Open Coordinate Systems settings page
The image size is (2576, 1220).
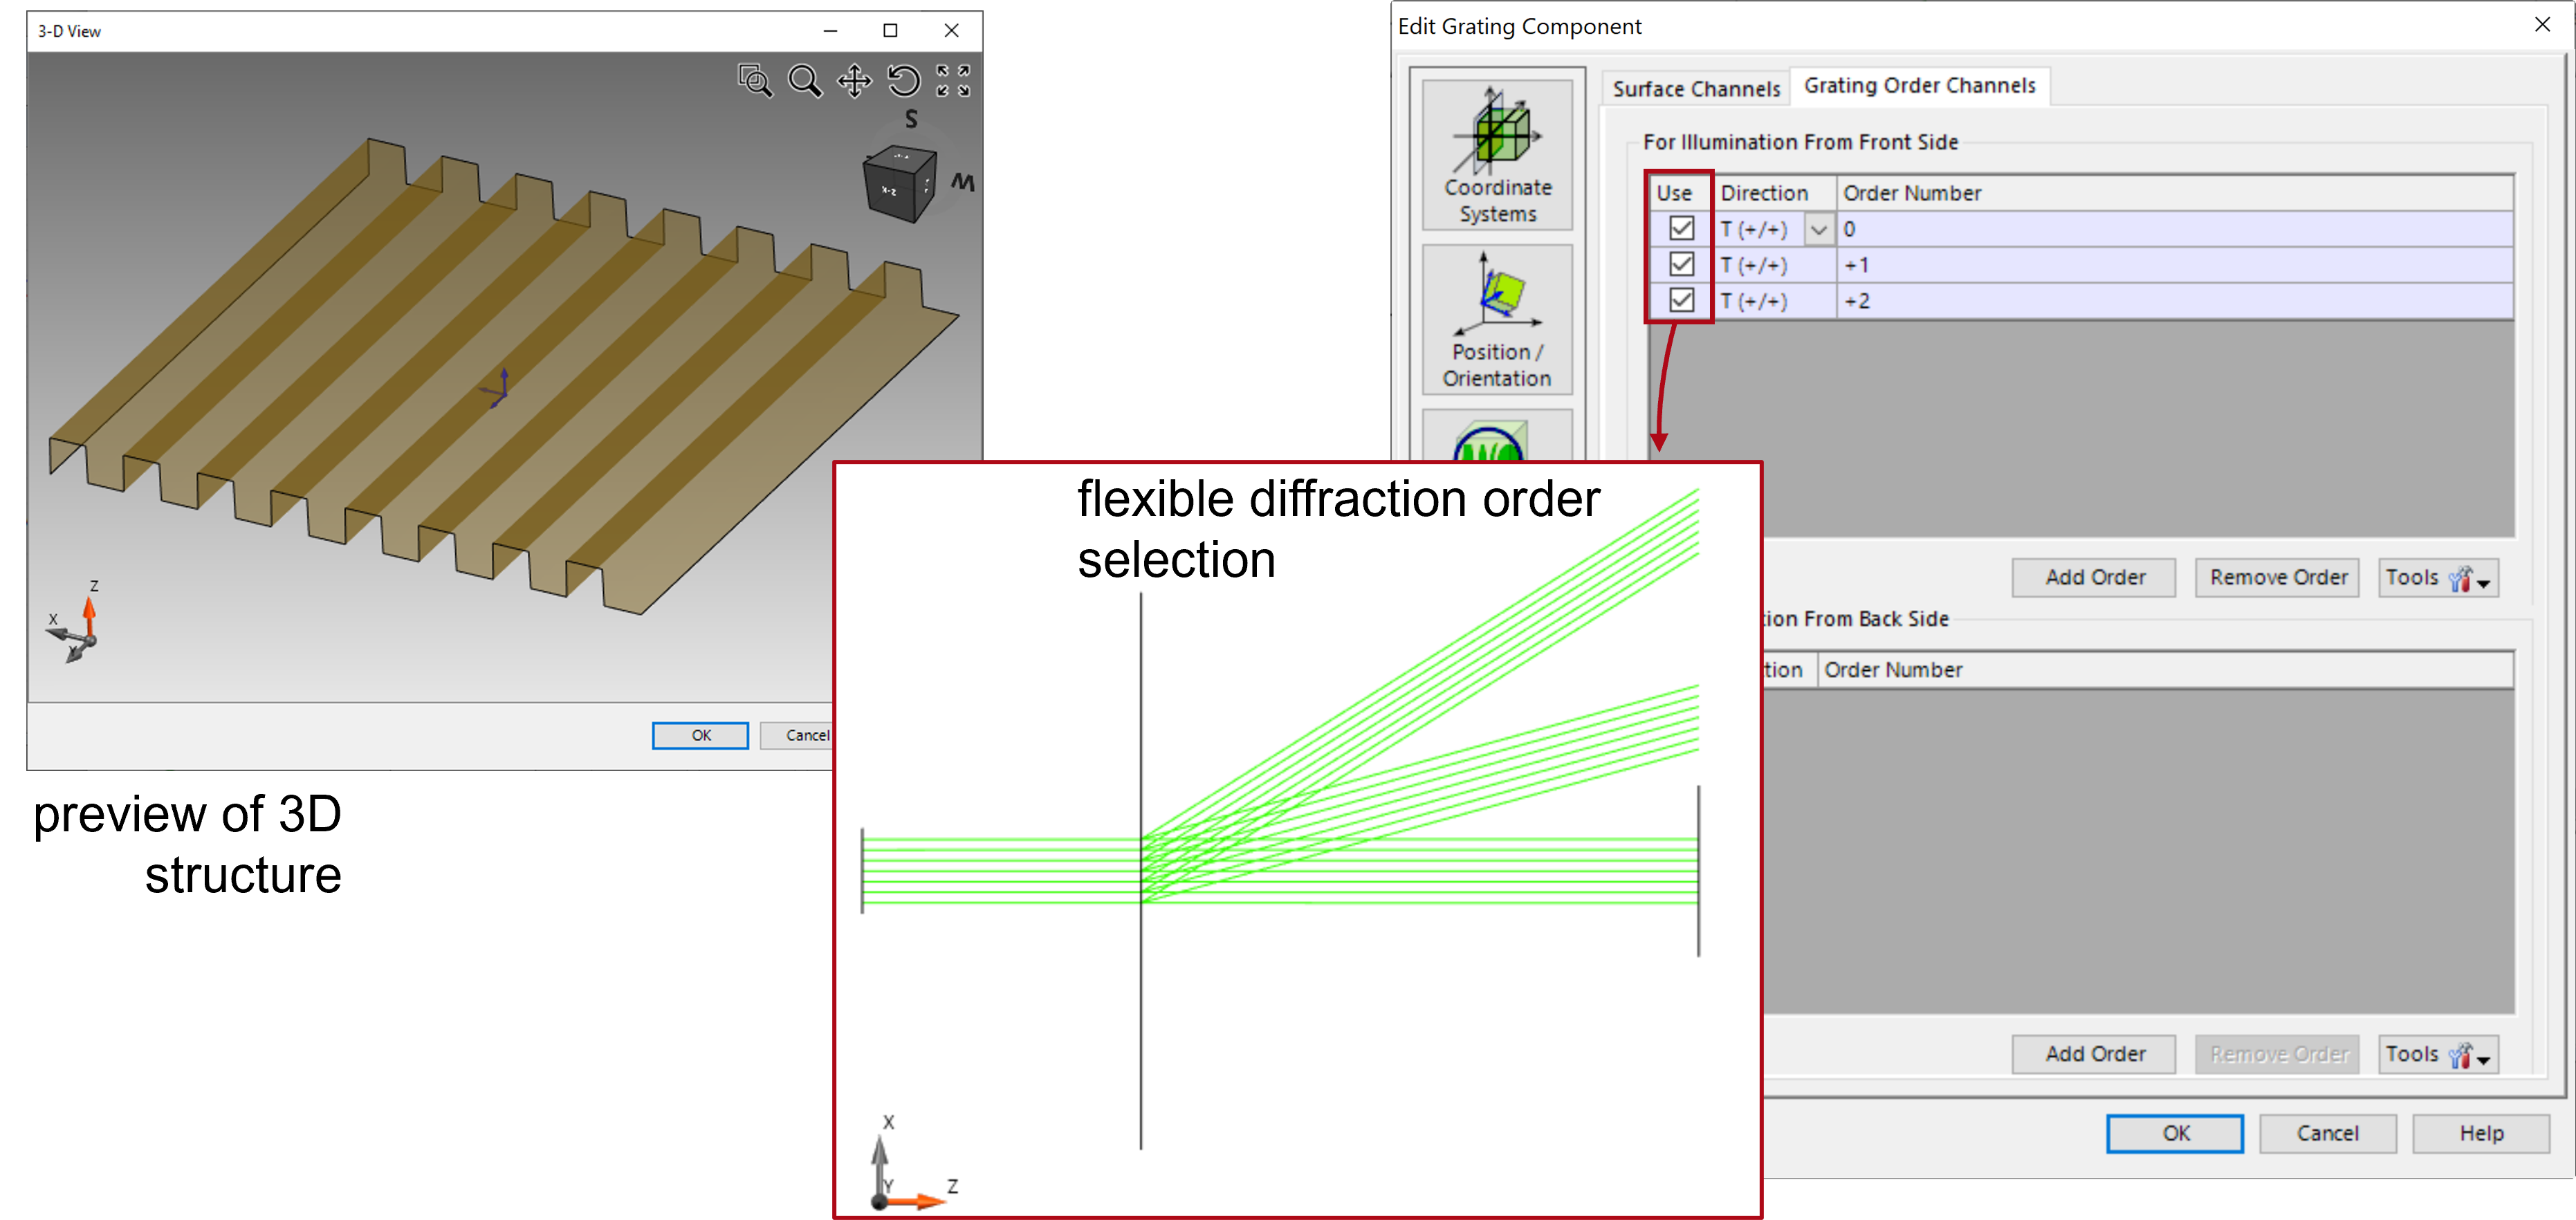click(x=1497, y=155)
